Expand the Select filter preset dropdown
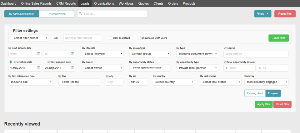This screenshot has height=133, width=300. tap(30, 38)
